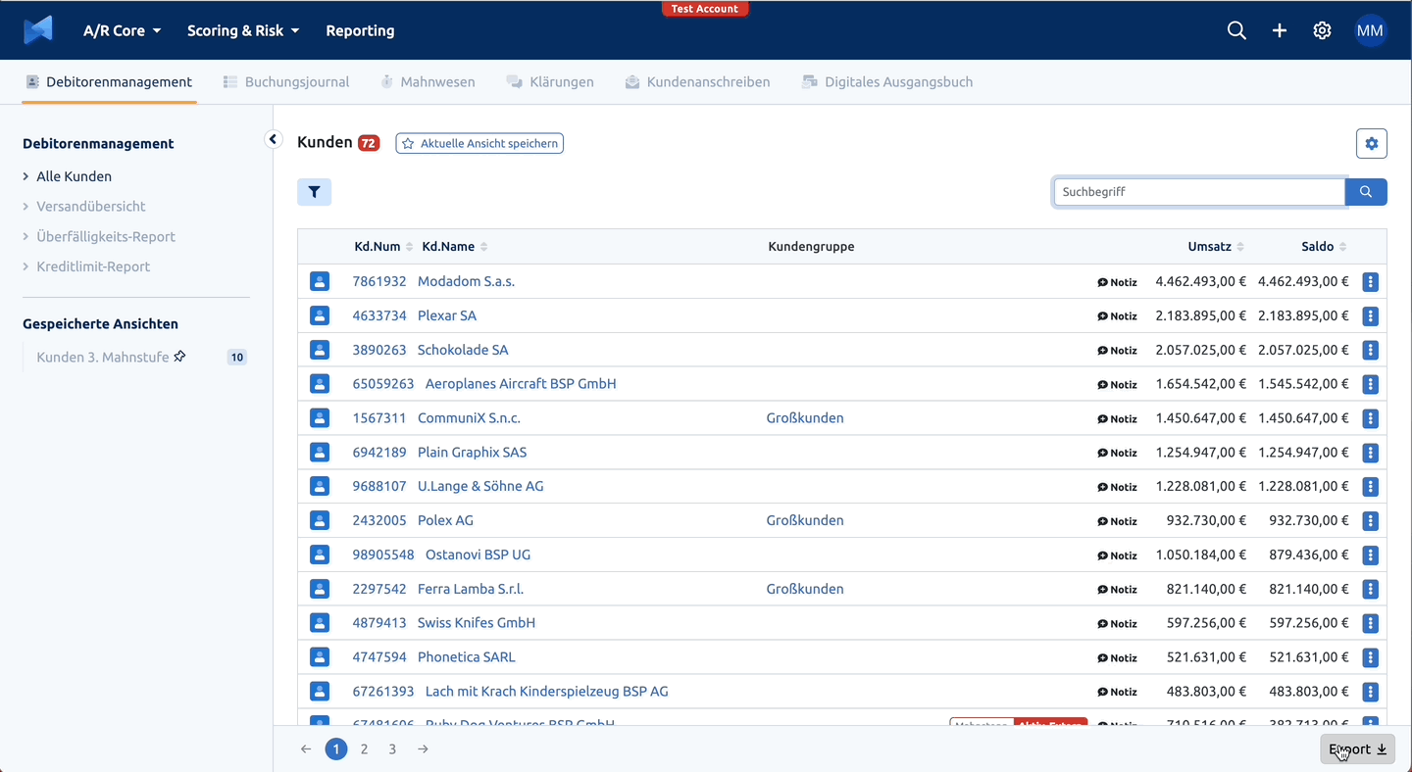Sort table by Saldo column
Image resolution: width=1412 pixels, height=772 pixels.
[x=1324, y=247]
